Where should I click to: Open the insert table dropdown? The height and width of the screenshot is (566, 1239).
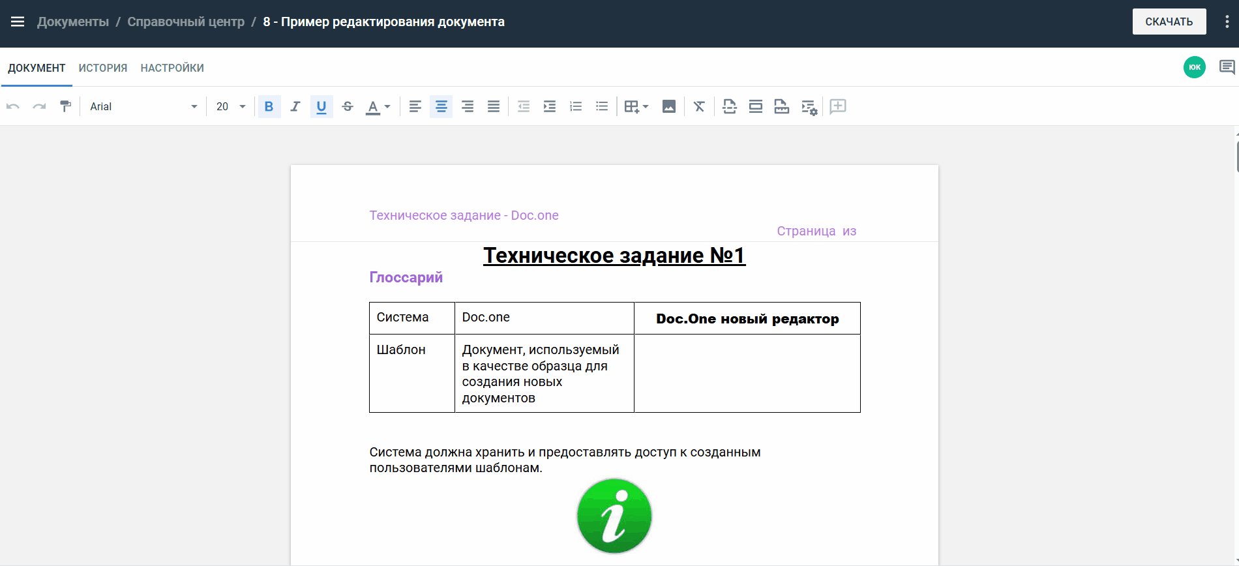636,106
